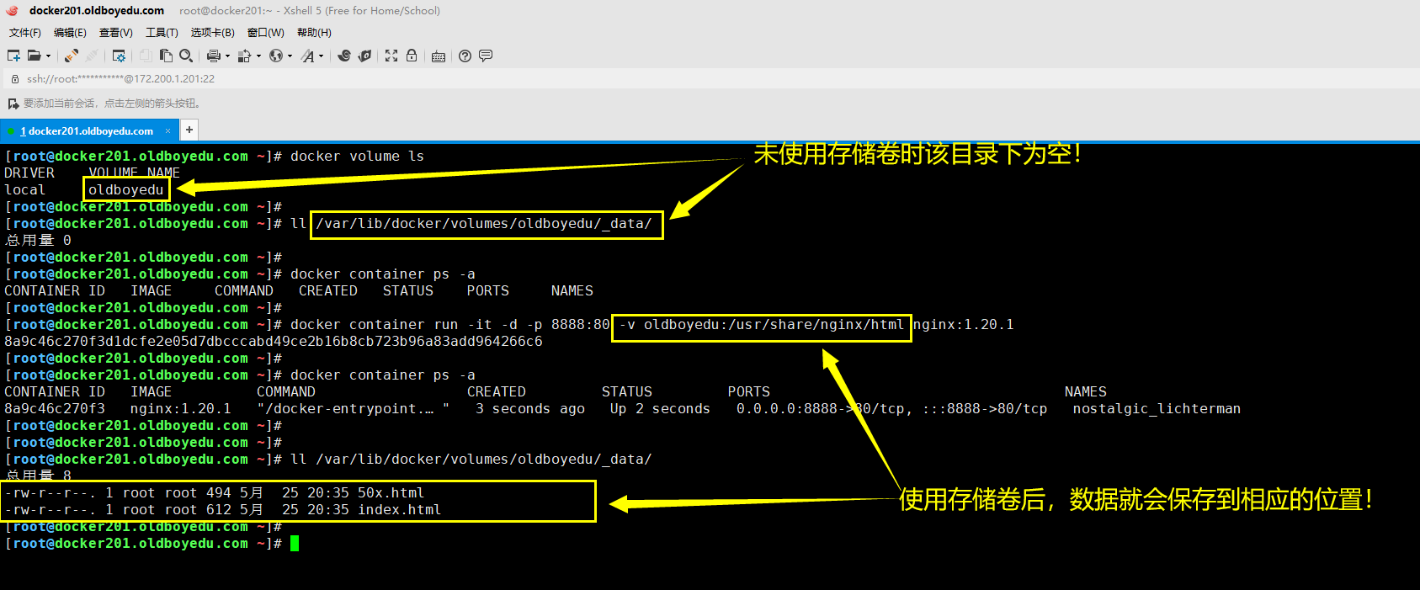Click 'docker volume ls' command text
This screenshot has width=1420, height=590.
tap(357, 157)
